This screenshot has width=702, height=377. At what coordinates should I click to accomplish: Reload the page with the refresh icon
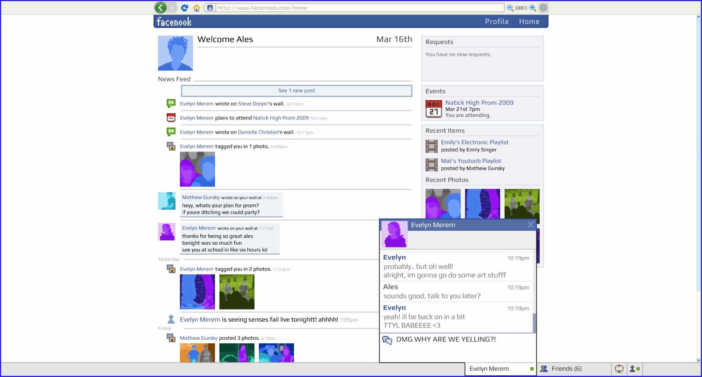[185, 8]
